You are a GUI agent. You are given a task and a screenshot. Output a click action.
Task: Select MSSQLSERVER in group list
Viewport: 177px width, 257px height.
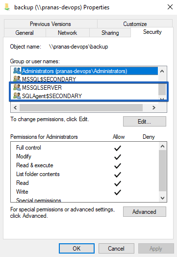(85, 87)
